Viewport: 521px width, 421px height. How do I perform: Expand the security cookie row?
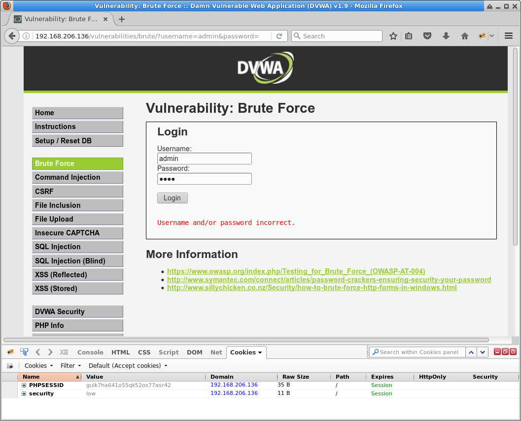[x=24, y=393]
